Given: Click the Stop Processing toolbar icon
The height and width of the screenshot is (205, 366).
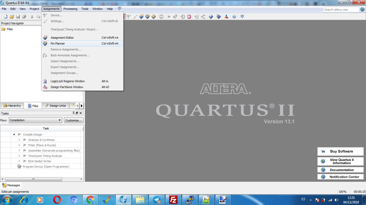Looking at the screenshot, I should tap(161, 17).
